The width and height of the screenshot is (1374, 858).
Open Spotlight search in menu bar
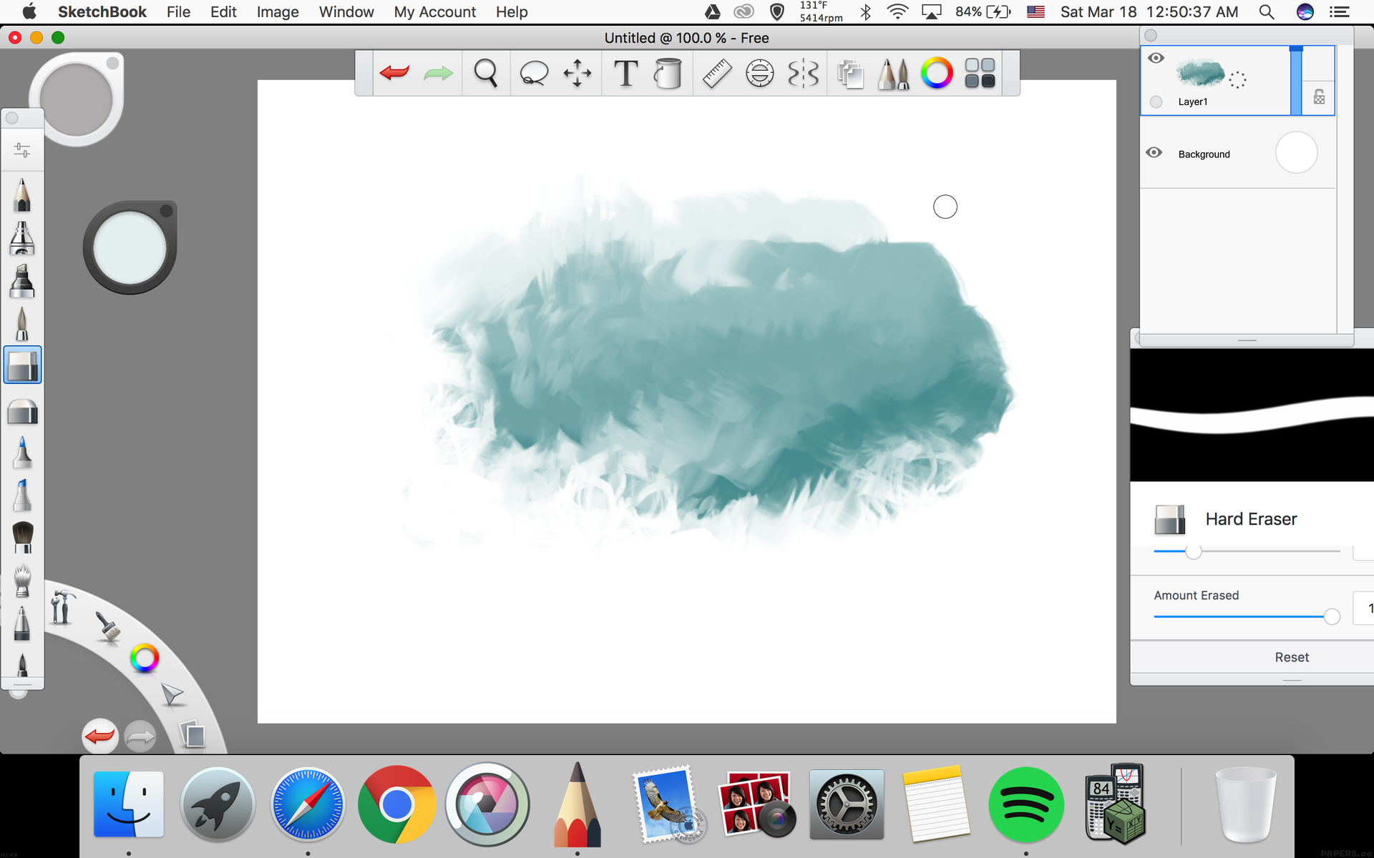(x=1266, y=12)
